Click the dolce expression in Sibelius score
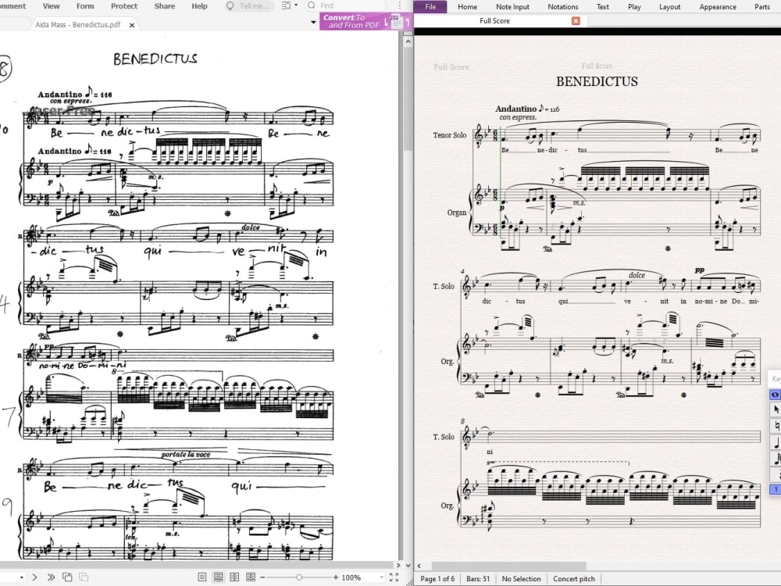Viewport: 781px width, 586px height. click(x=637, y=275)
